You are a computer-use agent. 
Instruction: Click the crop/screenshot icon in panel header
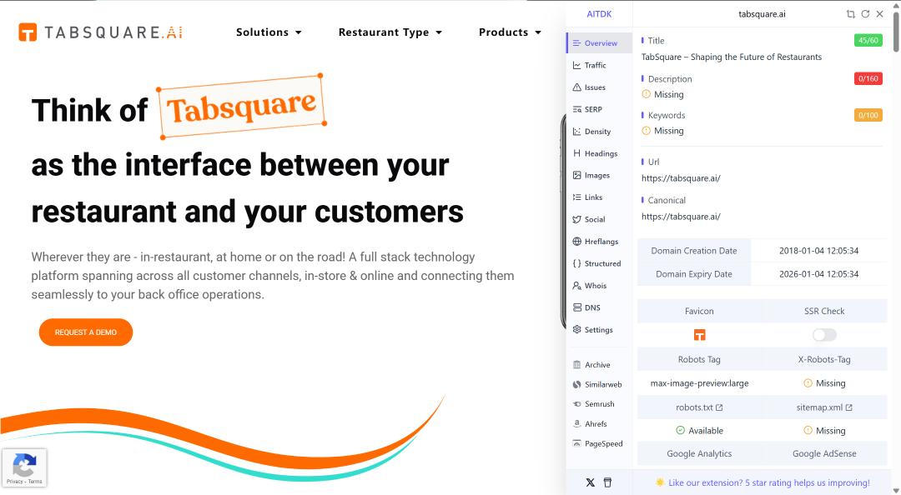pos(851,14)
